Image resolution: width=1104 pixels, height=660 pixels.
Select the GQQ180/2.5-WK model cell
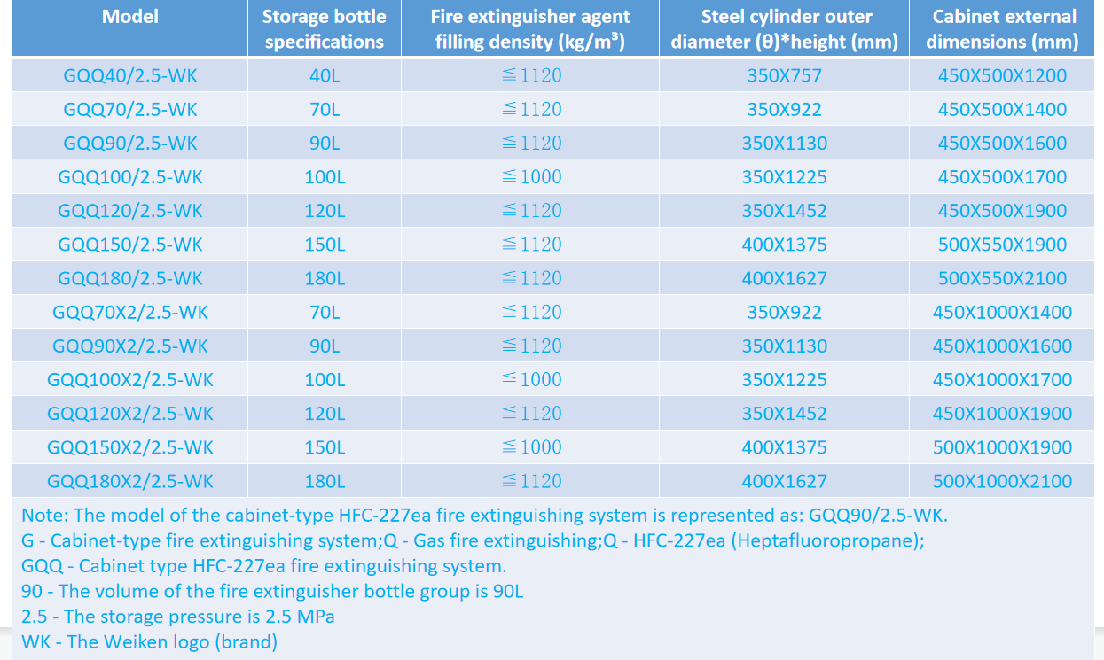[130, 278]
